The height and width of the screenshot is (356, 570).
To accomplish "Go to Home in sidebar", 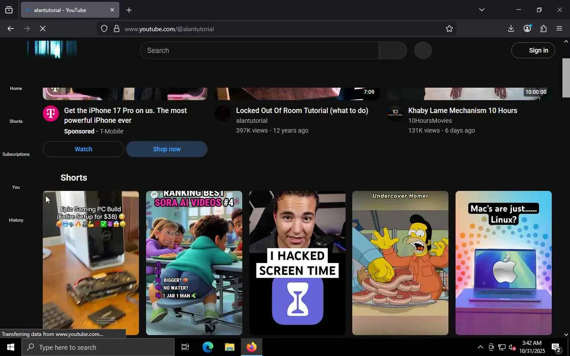I will point(16,88).
